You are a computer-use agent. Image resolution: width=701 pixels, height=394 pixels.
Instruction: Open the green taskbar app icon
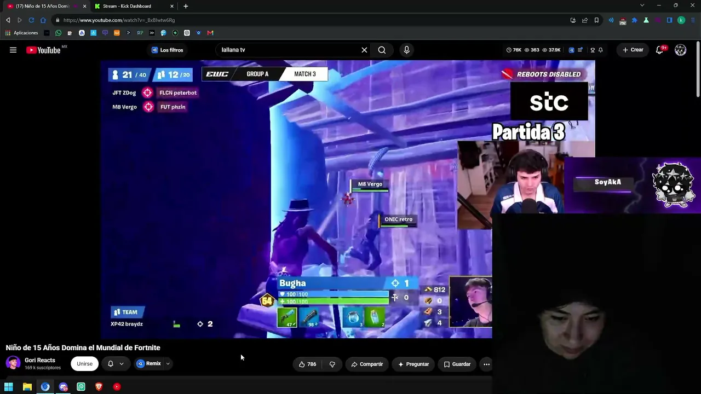coord(81,387)
